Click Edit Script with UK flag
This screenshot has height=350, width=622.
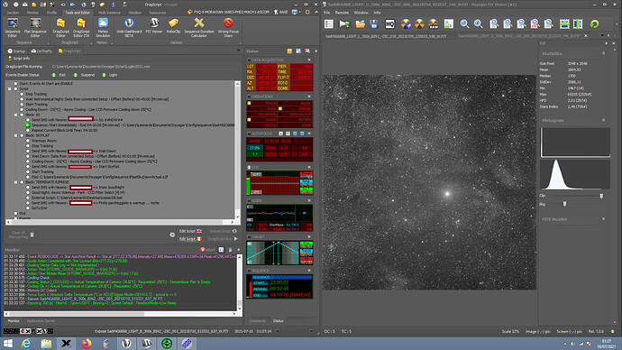pyautogui.click(x=190, y=231)
